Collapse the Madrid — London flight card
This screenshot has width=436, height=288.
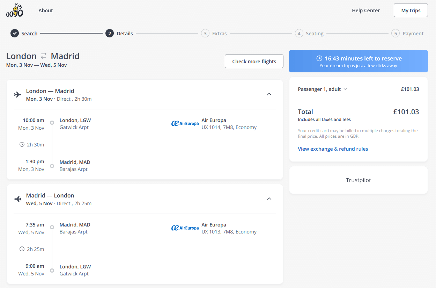pos(269,199)
